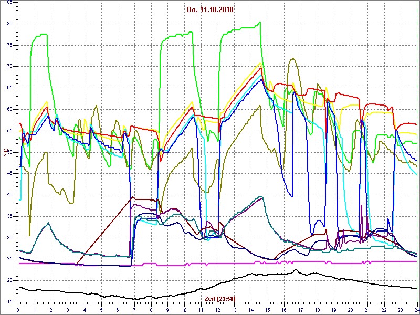
Task: Click hour 1 on the time axis
Action: [35, 309]
